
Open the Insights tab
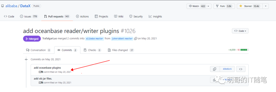pos(155,17)
